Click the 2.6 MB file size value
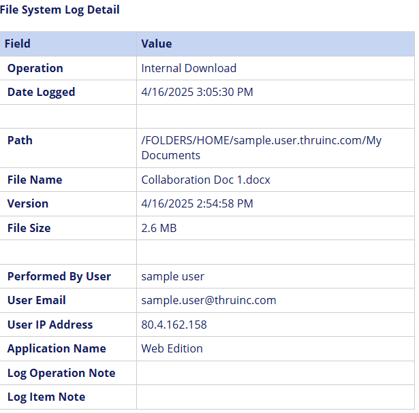Viewport: 419px width, 413px height. (x=159, y=228)
